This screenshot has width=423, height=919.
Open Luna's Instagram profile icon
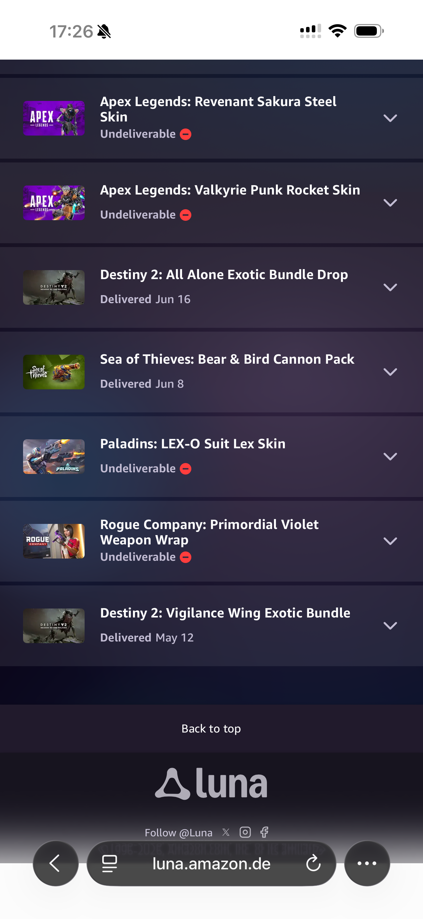pyautogui.click(x=245, y=832)
